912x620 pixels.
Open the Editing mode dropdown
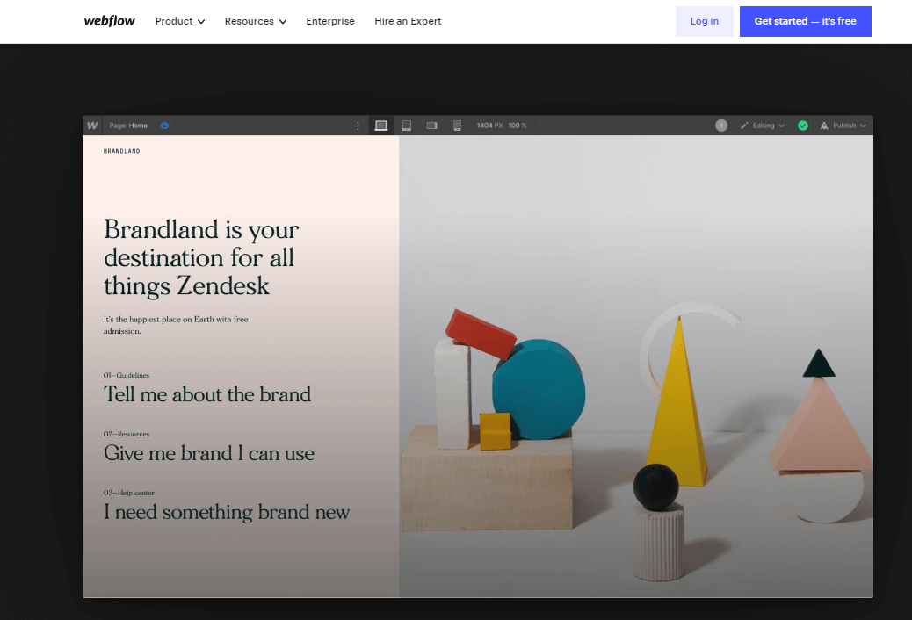[763, 126]
